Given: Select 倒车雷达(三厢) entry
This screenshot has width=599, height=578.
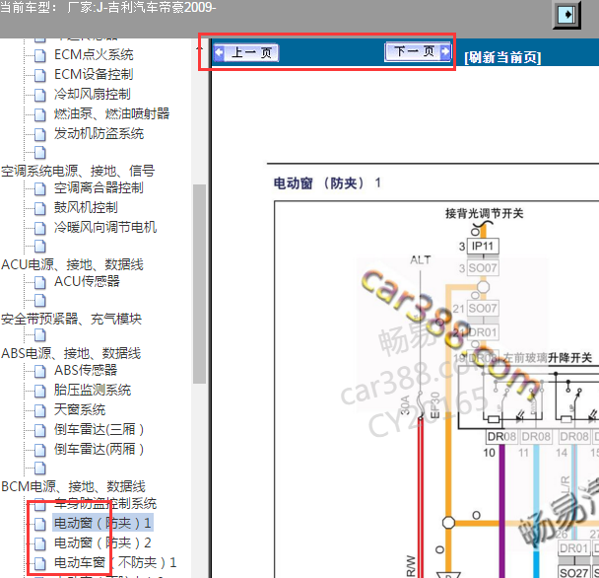Looking at the screenshot, I should [99, 430].
